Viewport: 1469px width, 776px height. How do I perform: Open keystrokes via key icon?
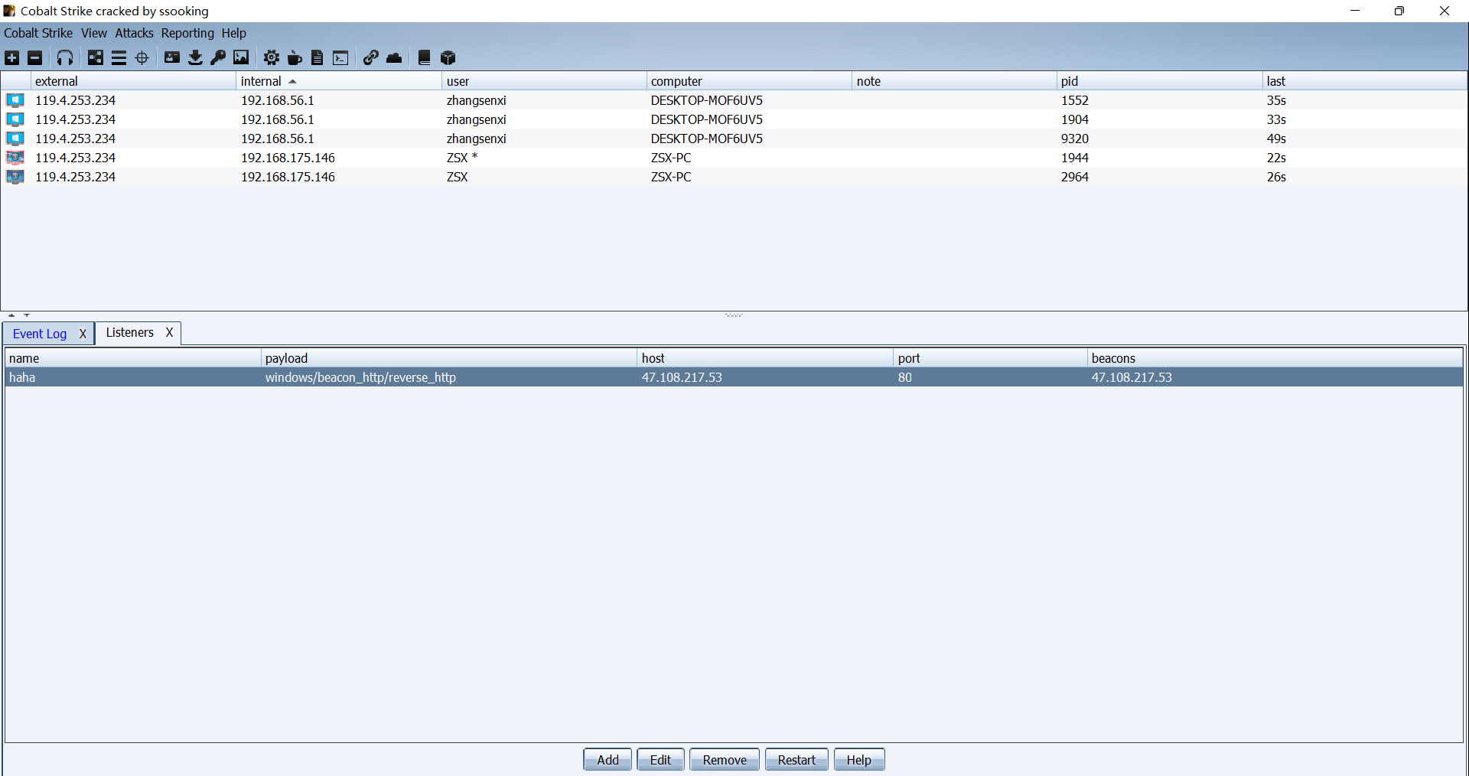[218, 58]
